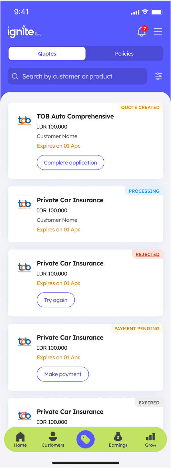The width and height of the screenshot is (171, 468).
Task: Open the expired Private Car Insurance quote
Action: tap(70, 412)
